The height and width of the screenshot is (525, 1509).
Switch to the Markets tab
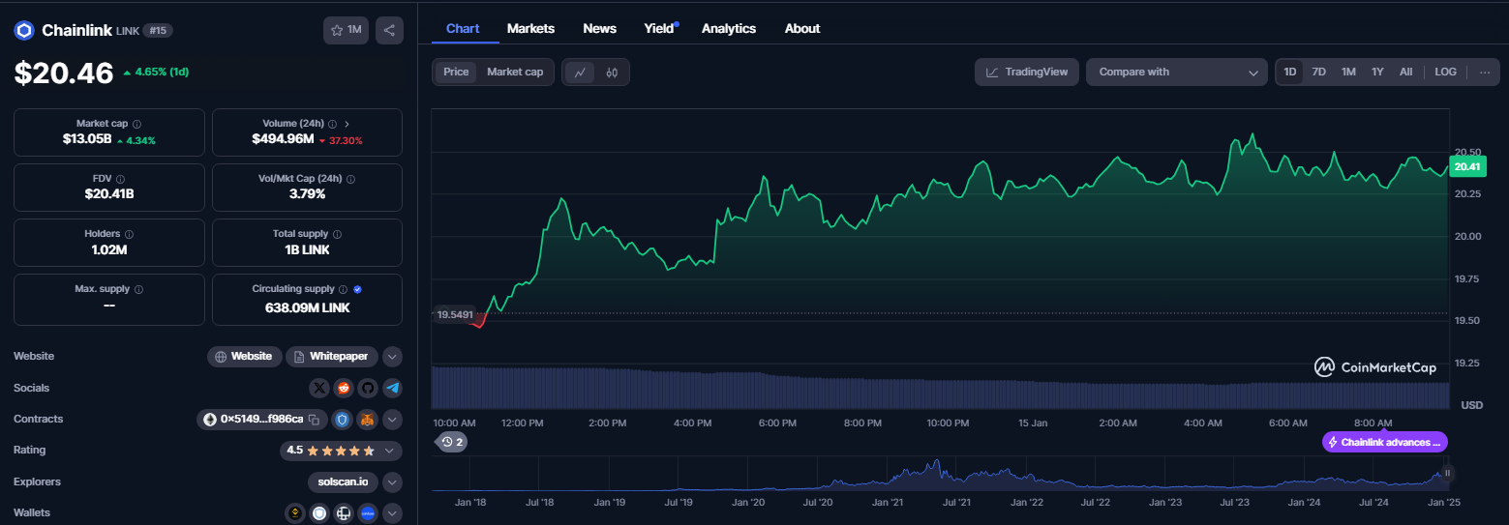pyautogui.click(x=530, y=28)
